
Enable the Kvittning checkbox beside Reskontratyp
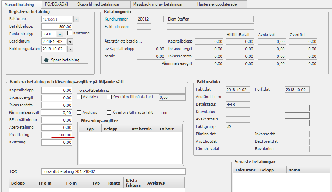[70, 33]
